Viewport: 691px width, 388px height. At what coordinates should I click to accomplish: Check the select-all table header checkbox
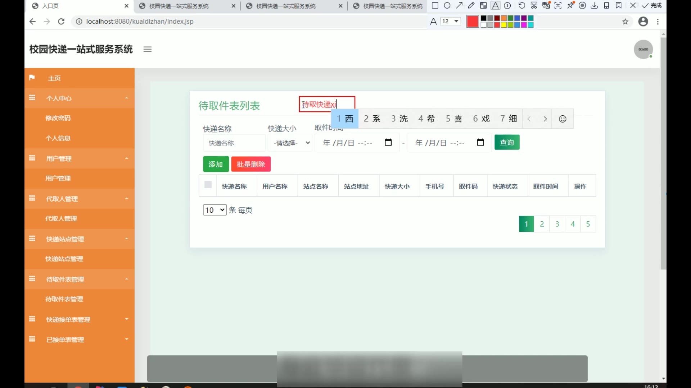208,185
